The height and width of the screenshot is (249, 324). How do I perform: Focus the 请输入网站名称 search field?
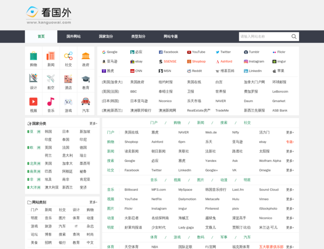coord(265,36)
